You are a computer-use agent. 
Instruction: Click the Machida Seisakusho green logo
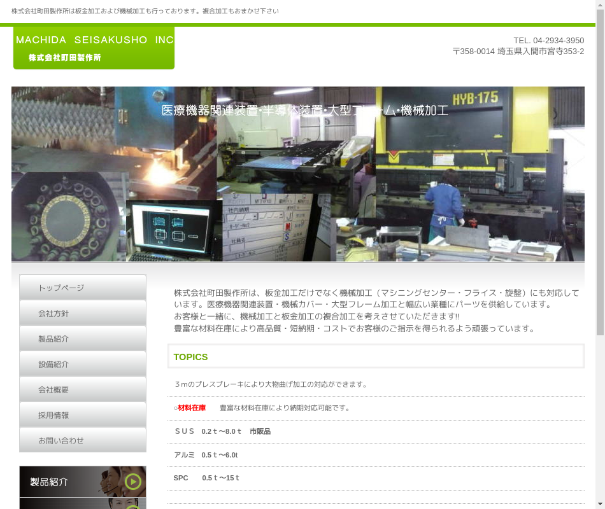pos(94,48)
